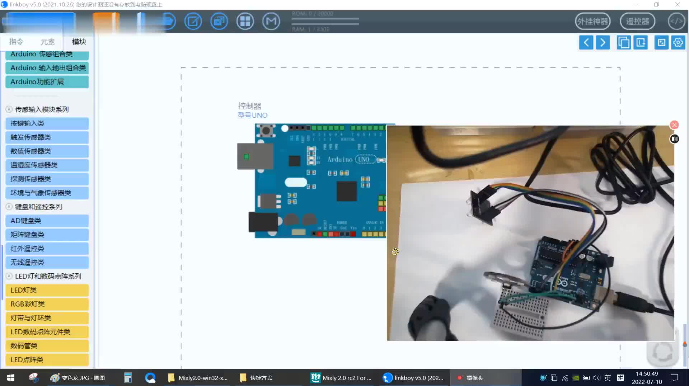Click the black round icon below camera close
This screenshot has width=689, height=386.
674,139
